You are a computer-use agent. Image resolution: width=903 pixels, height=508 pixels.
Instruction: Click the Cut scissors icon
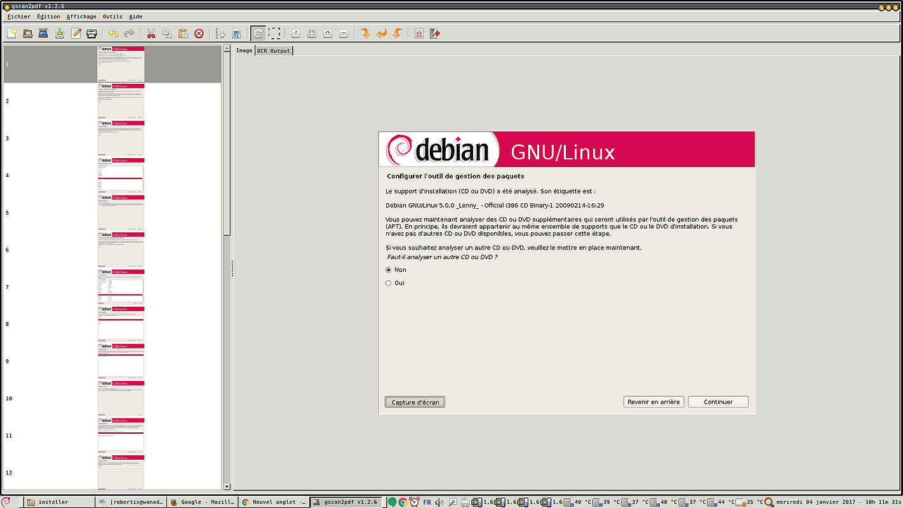point(151,33)
